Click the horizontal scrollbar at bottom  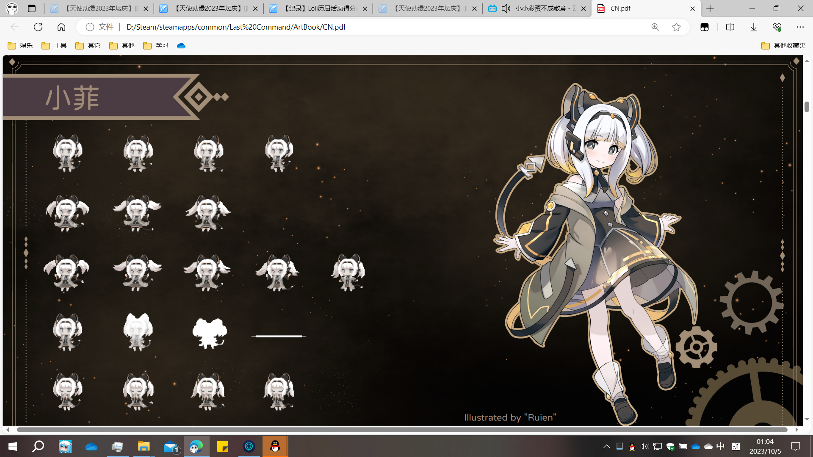coord(401,429)
